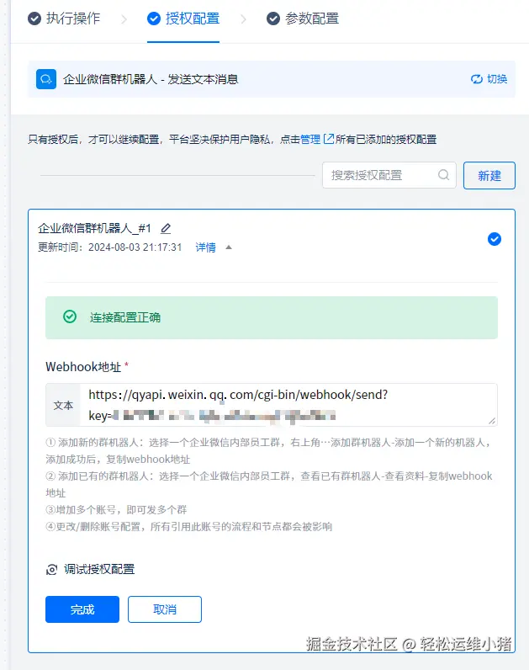Click the 连接配置正确 status text
Viewport: 529px width, 670px height.
tap(125, 317)
